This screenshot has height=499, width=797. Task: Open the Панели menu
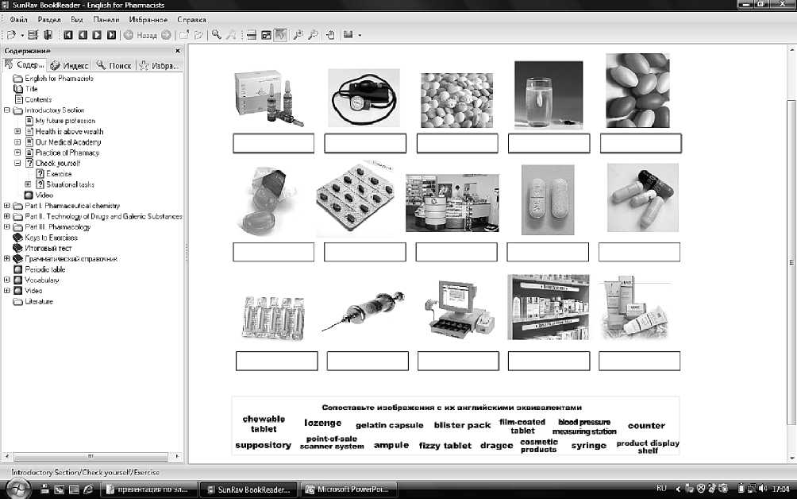[x=106, y=19]
